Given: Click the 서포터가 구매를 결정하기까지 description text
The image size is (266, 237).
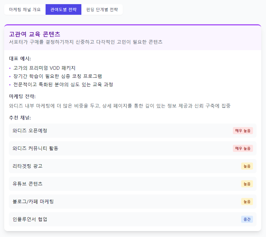Looking at the screenshot, I should point(86,42).
